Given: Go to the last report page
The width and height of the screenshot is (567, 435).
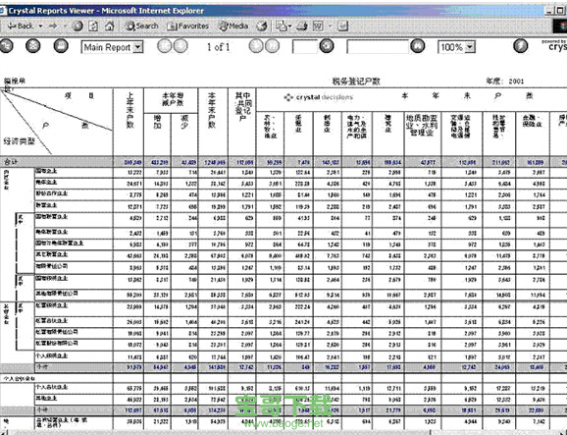Looking at the screenshot, I should coord(273,46).
